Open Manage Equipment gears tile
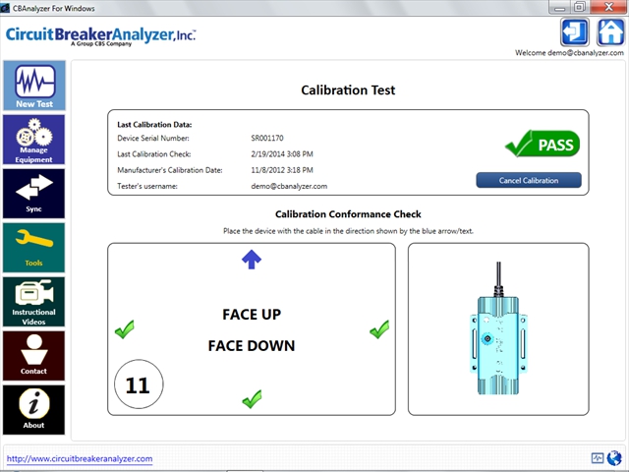 [x=34, y=140]
